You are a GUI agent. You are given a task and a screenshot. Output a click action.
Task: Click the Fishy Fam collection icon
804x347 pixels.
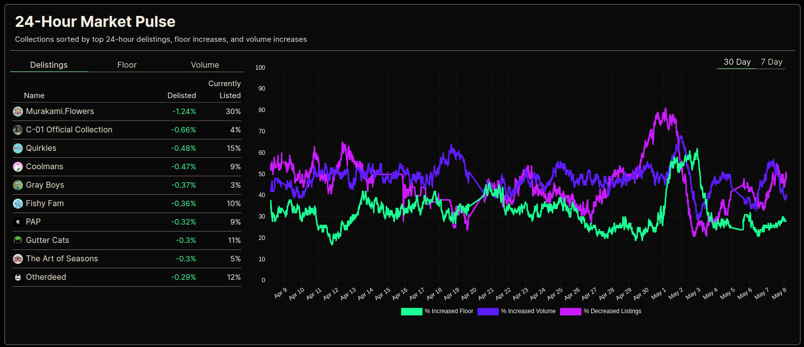point(18,204)
